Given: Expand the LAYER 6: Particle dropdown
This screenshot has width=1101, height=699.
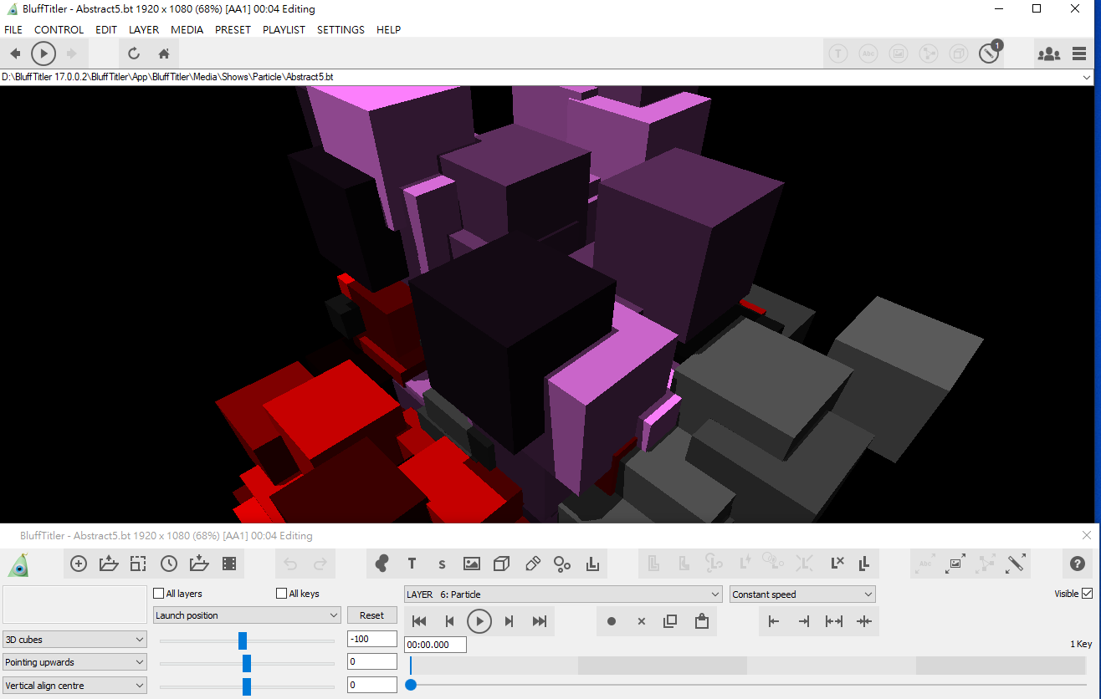Looking at the screenshot, I should coord(563,594).
